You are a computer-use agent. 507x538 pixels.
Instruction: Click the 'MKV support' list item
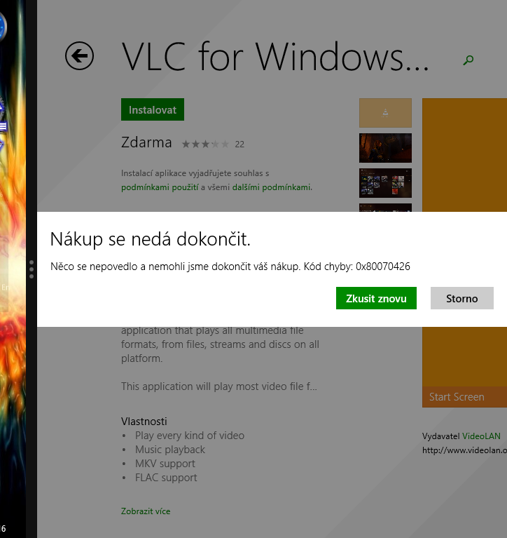coord(165,464)
